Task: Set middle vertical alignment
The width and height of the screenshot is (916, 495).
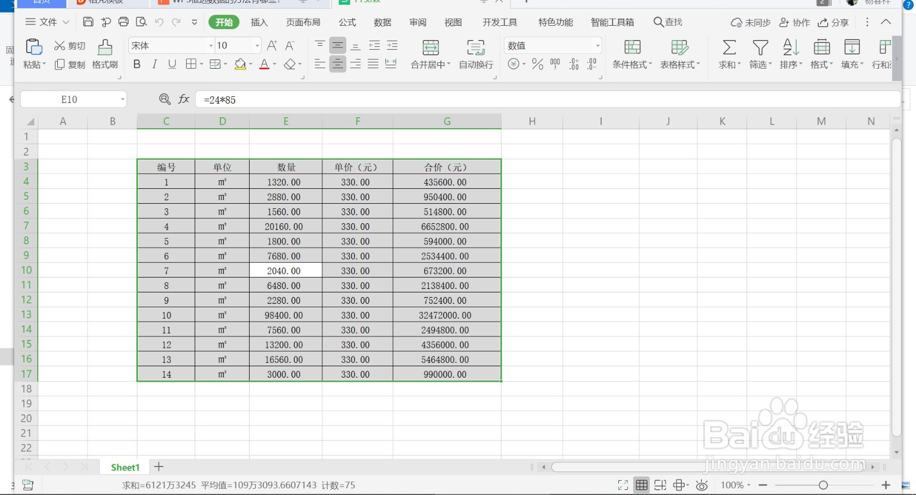Action: tap(338, 45)
